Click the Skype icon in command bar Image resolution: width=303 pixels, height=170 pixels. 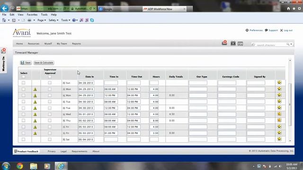(92, 20)
